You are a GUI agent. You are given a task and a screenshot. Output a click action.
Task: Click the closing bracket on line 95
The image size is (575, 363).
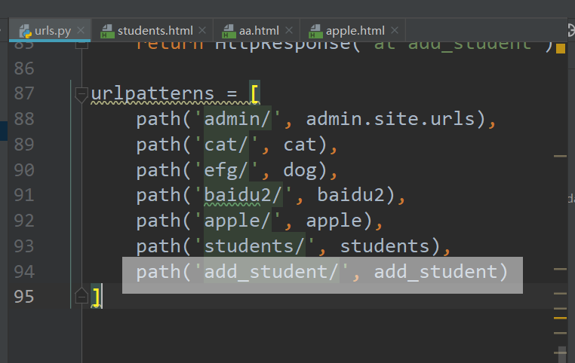coord(96,297)
